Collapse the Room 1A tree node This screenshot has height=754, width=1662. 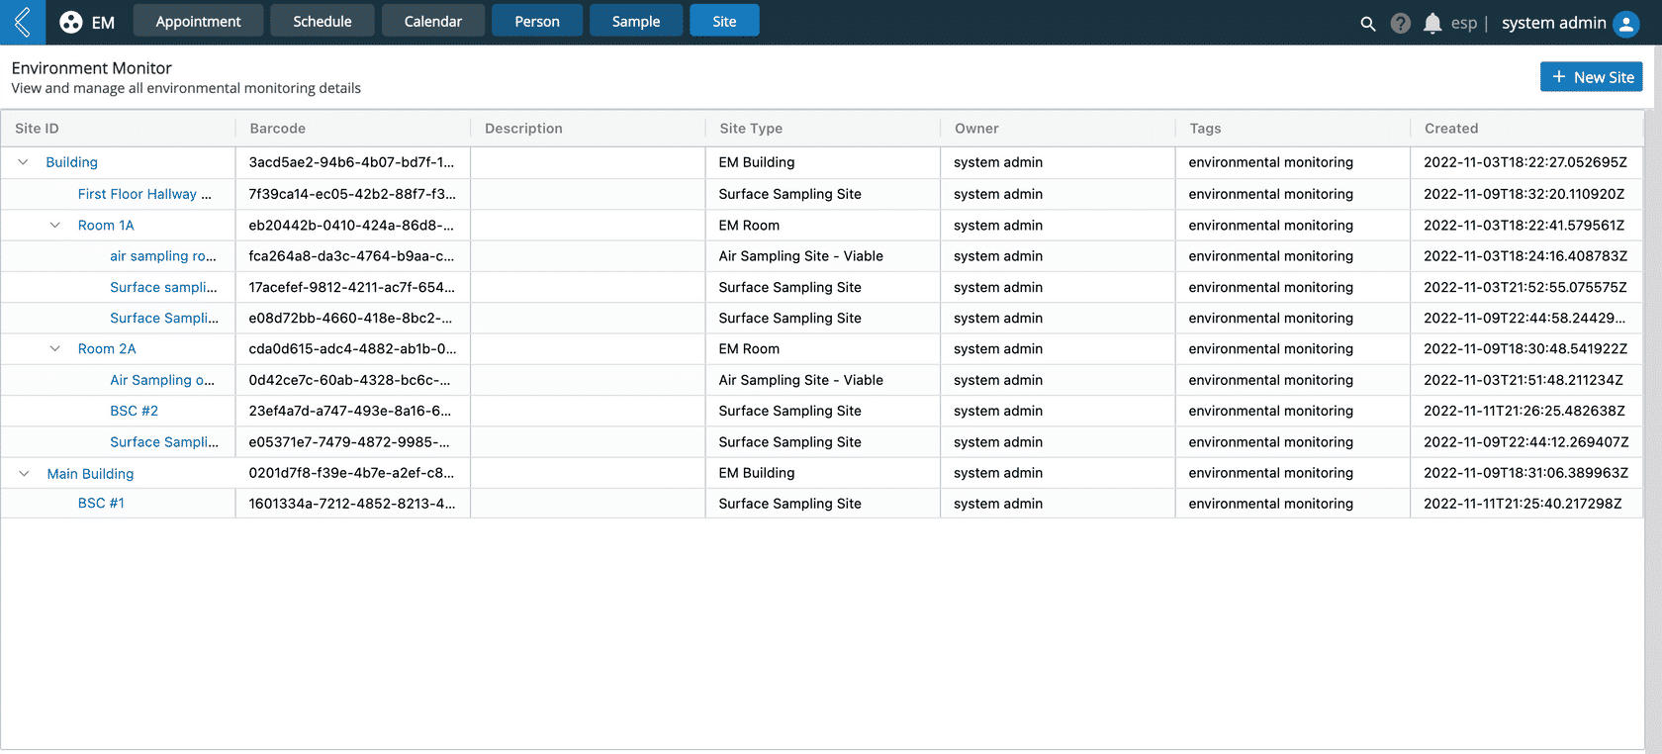[x=55, y=226]
